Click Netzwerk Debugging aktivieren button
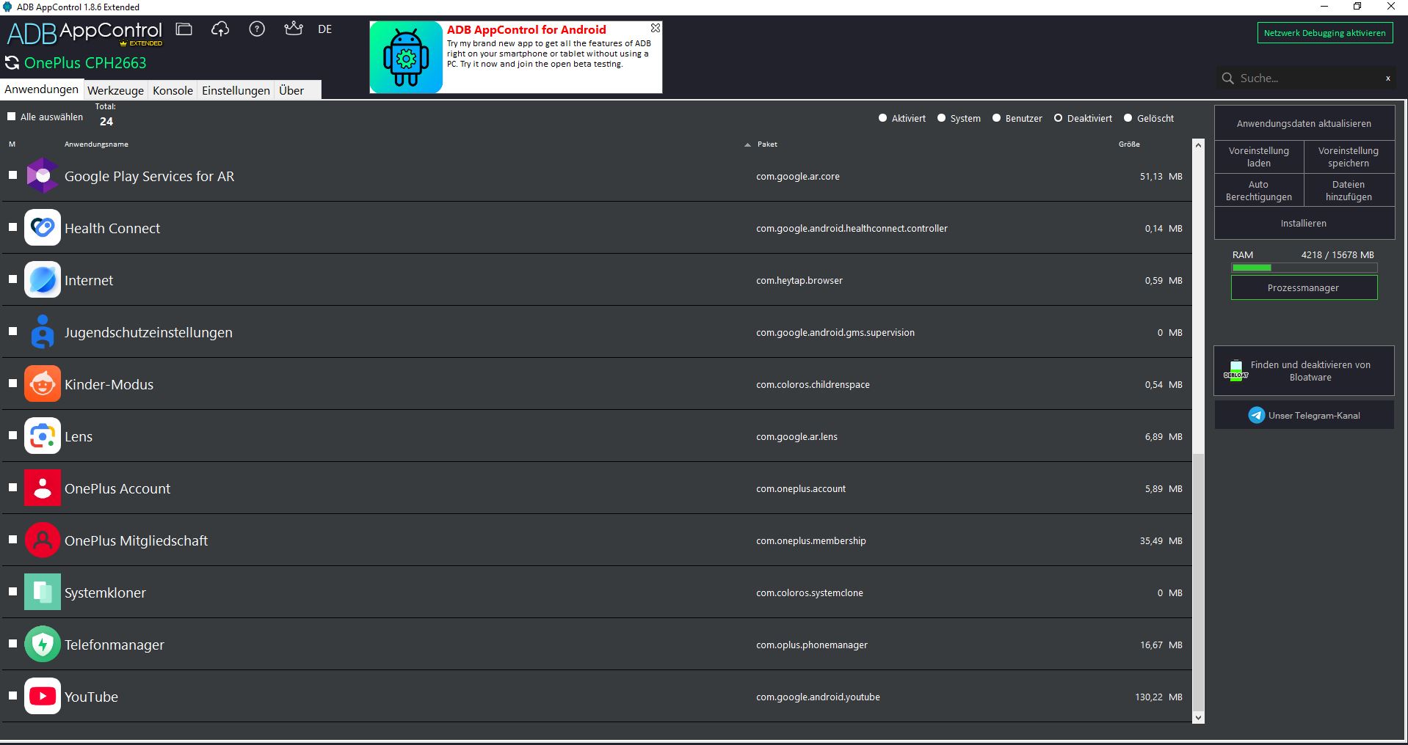Viewport: 1408px width, 745px height. coord(1324,33)
